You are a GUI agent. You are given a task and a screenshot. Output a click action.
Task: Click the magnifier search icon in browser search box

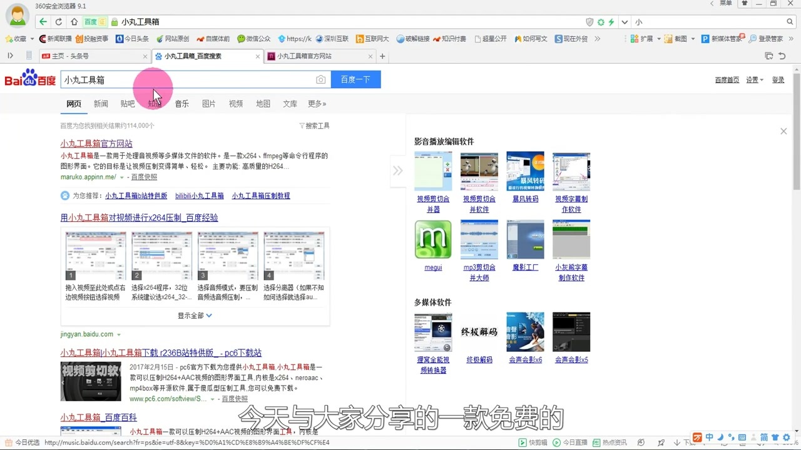pyautogui.click(x=790, y=22)
